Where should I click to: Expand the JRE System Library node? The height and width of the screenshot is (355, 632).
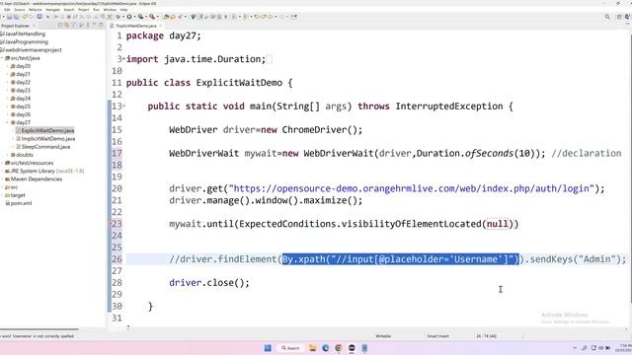pyautogui.click(x=2, y=171)
